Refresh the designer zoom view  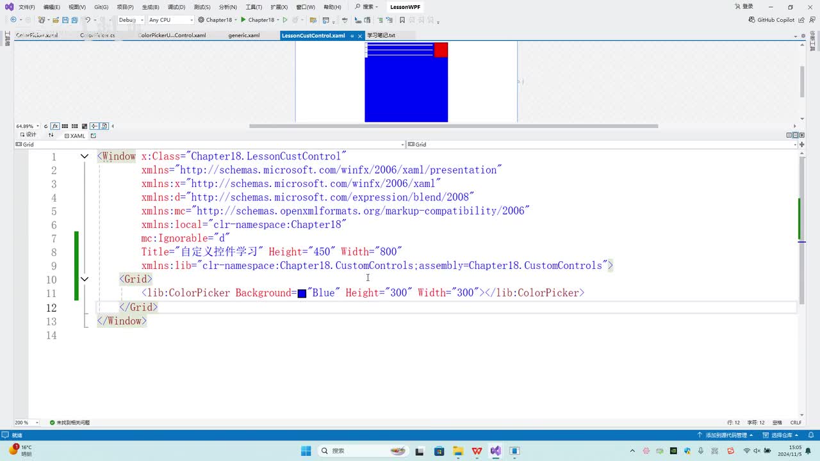click(47, 126)
